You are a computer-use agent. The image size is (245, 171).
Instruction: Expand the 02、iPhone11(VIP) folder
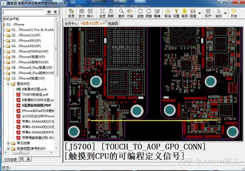4,35
